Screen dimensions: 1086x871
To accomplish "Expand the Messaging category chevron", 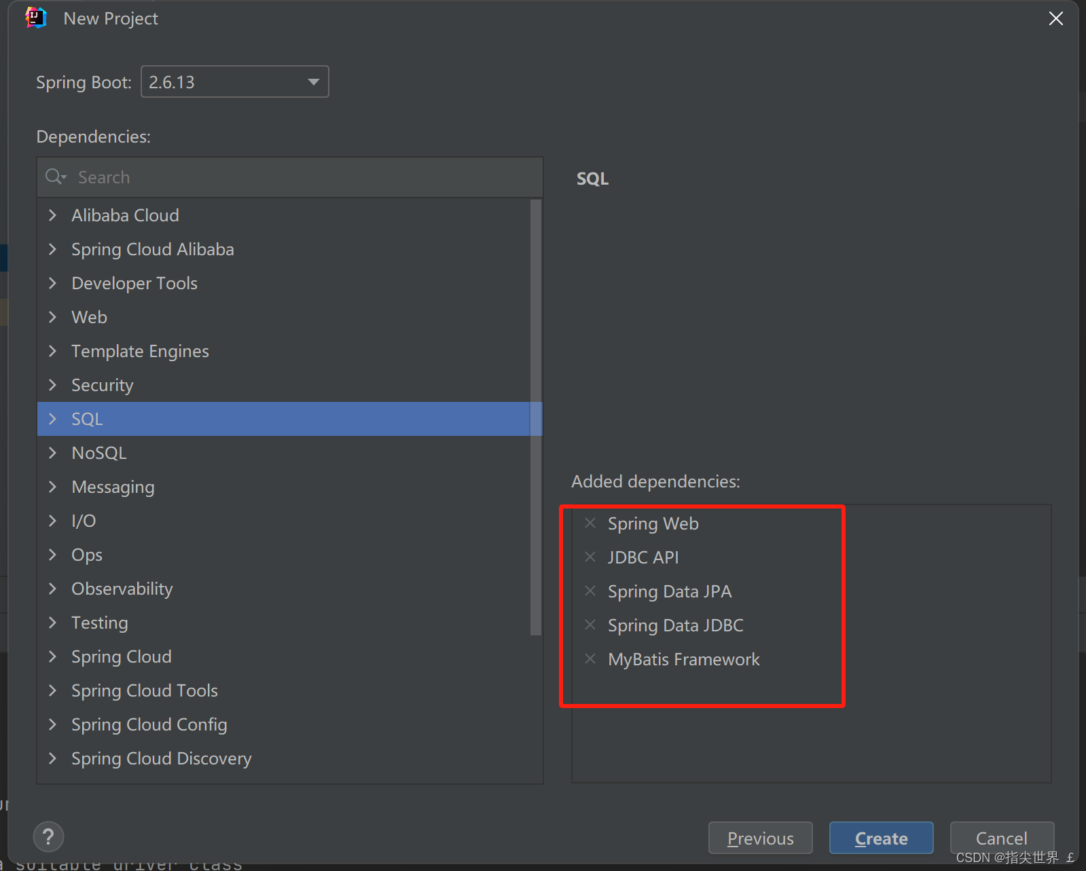I will (52, 487).
